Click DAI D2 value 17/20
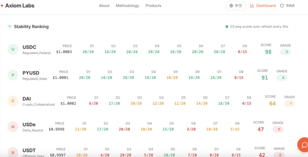Image resolution: width=308 pixels, height=157 pixels. click(114, 104)
